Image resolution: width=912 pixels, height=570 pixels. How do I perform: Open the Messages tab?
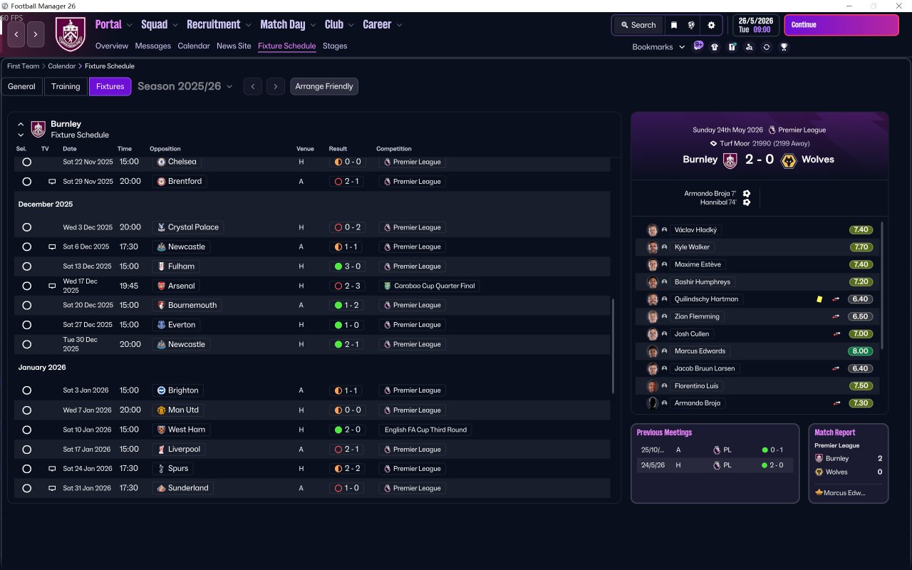tap(153, 46)
